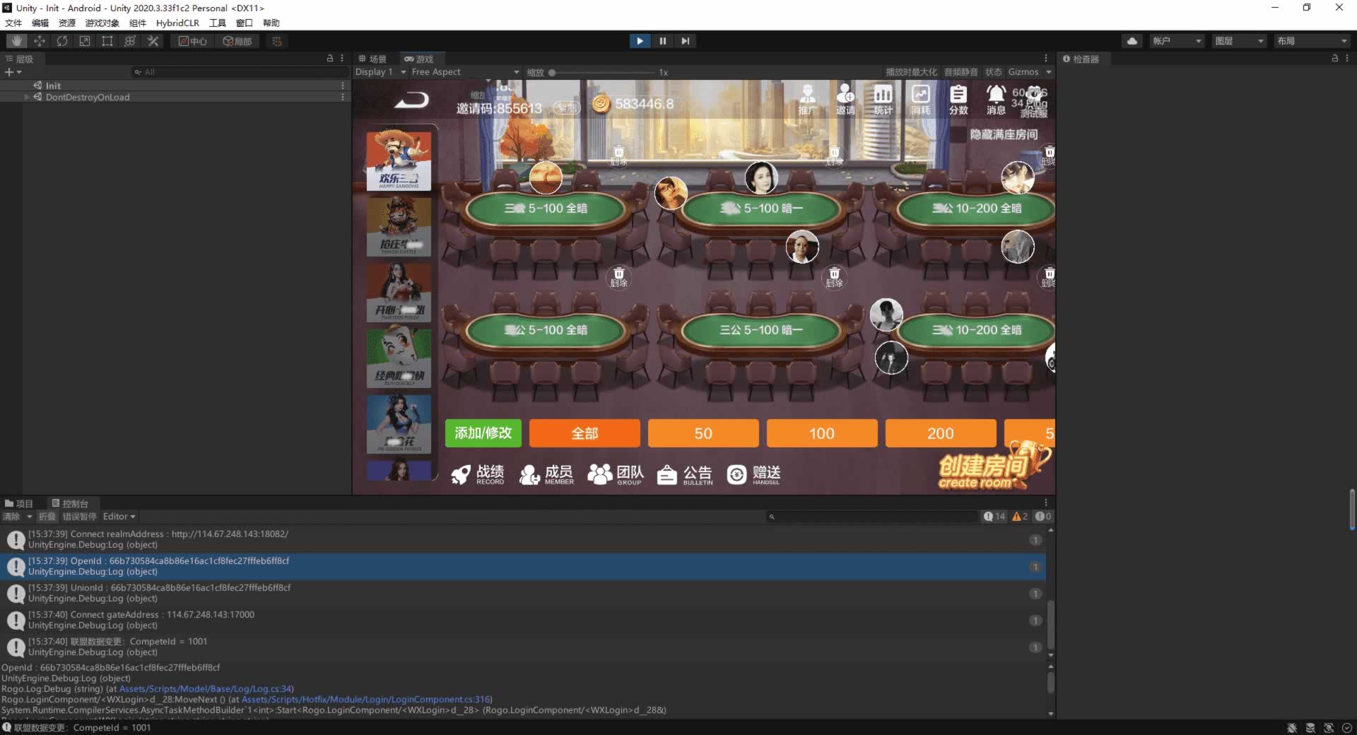This screenshot has width=1357, height=735.
Task: Click the in-game back arrow
Action: pyautogui.click(x=412, y=101)
